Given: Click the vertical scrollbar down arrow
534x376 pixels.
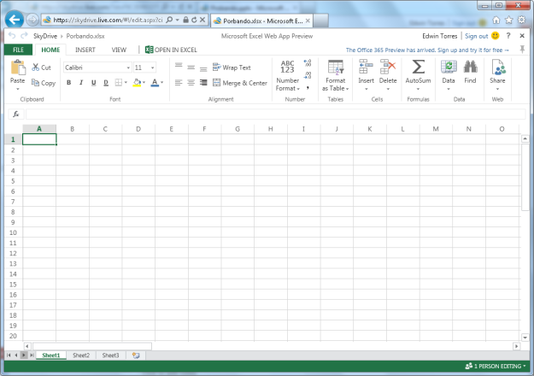Looking at the screenshot, I should click(x=525, y=338).
